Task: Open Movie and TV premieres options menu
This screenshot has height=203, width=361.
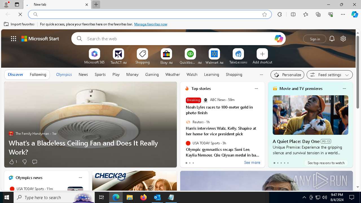Action: click(x=344, y=89)
